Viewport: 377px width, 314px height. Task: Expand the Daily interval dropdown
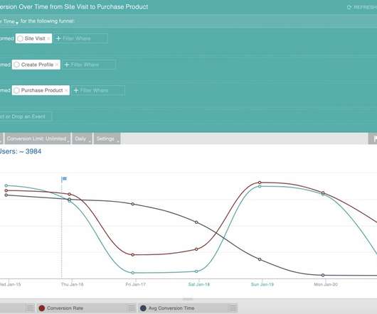[82, 139]
